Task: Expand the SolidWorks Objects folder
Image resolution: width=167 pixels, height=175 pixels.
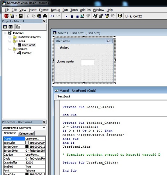Action: (10, 37)
